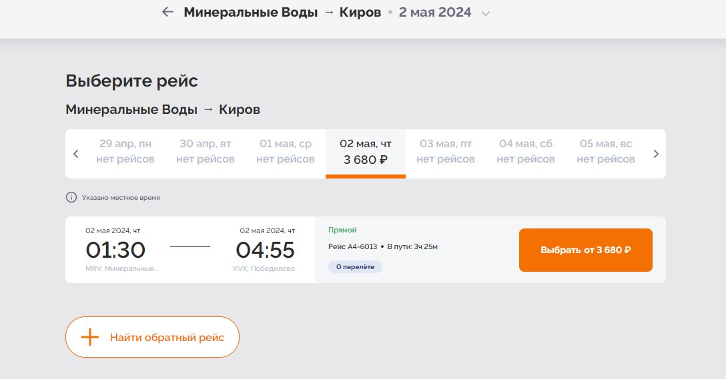Click the 01:30 departure time

tap(115, 250)
